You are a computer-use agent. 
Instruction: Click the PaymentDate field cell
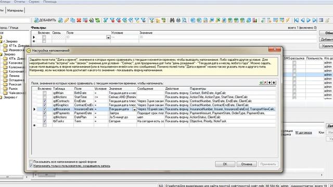tap(84, 113)
